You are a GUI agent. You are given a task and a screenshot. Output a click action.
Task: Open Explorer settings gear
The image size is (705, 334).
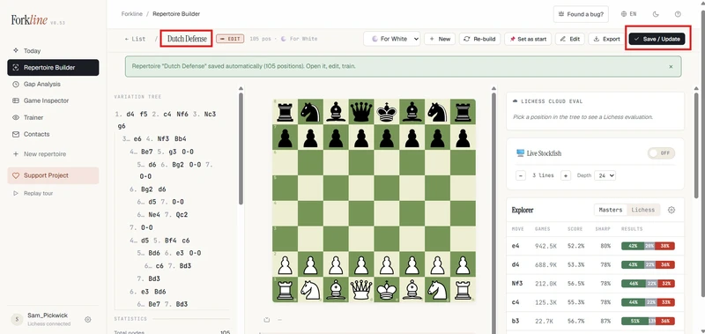click(672, 210)
